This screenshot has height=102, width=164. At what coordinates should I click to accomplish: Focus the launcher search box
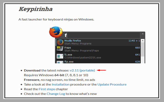pos(102,35)
